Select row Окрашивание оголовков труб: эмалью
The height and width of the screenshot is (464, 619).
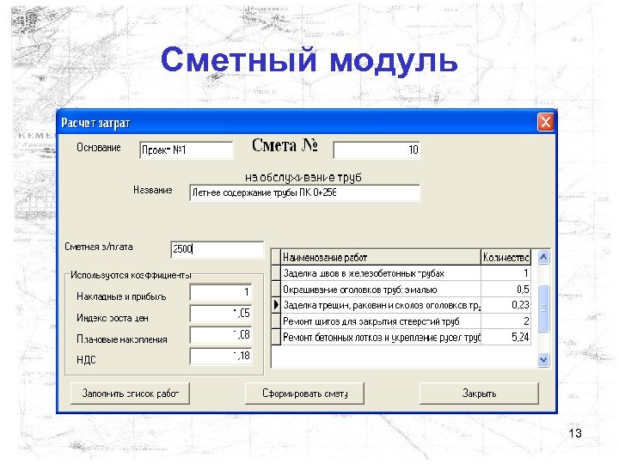401,290
